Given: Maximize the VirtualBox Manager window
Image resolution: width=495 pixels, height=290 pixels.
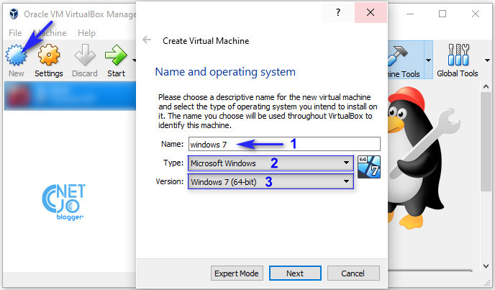Looking at the screenshot, I should click(442, 14).
